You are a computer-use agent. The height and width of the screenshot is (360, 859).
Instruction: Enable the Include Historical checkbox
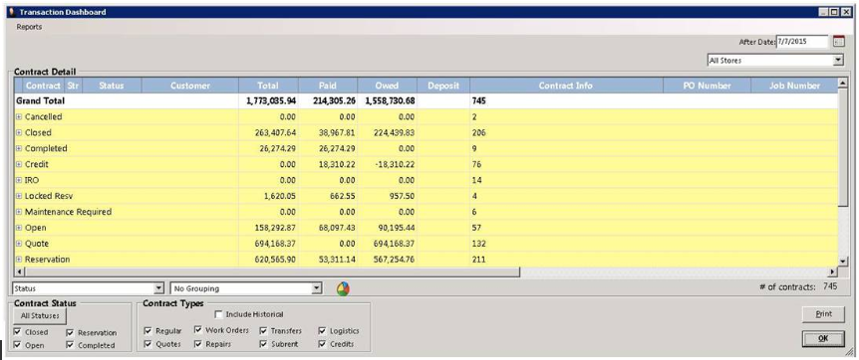pyautogui.click(x=219, y=314)
